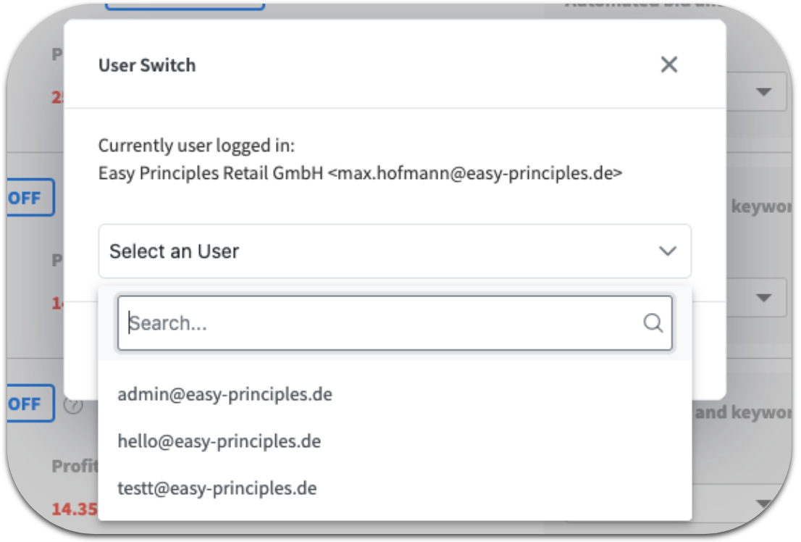Open the middle-right background dropdown arrow
Image resolution: width=801 pixels, height=542 pixels.
(x=763, y=298)
